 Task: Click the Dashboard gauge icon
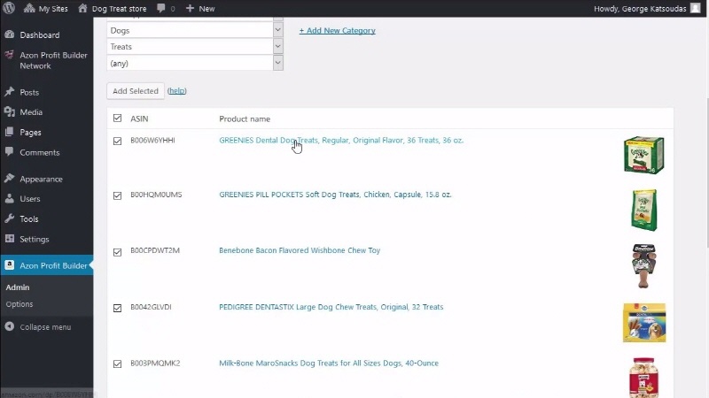[x=10, y=34]
